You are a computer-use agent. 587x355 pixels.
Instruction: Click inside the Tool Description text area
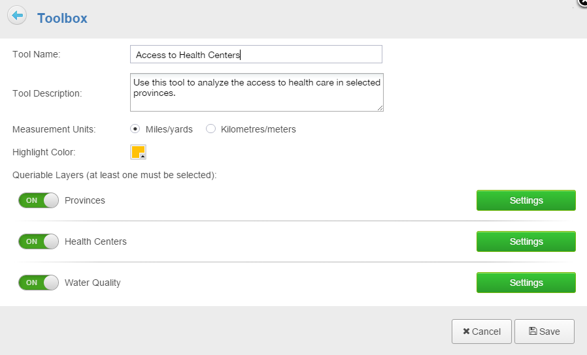point(257,92)
